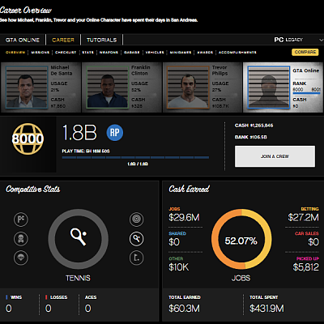This screenshot has width=324, height=324.
Task: Click the gold rank 8000 globe icon
Action: coord(28,139)
